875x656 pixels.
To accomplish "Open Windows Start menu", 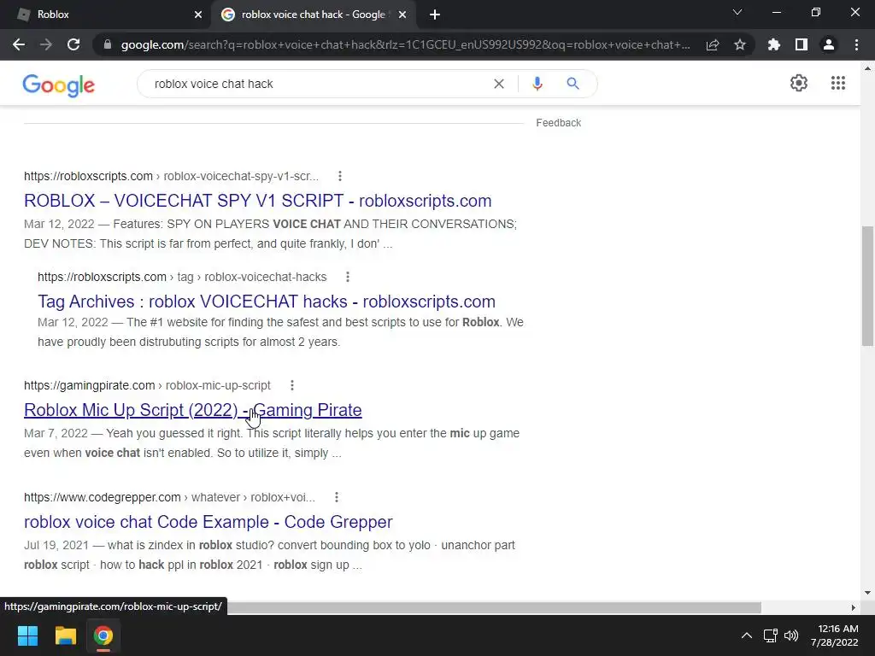I will [27, 635].
